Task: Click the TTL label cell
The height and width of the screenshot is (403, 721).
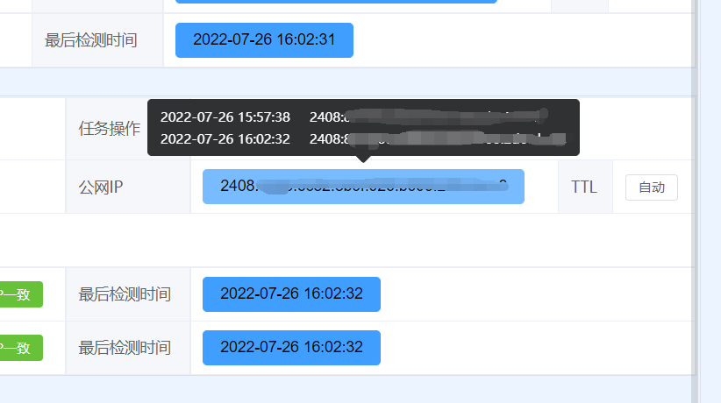Action: [x=585, y=187]
